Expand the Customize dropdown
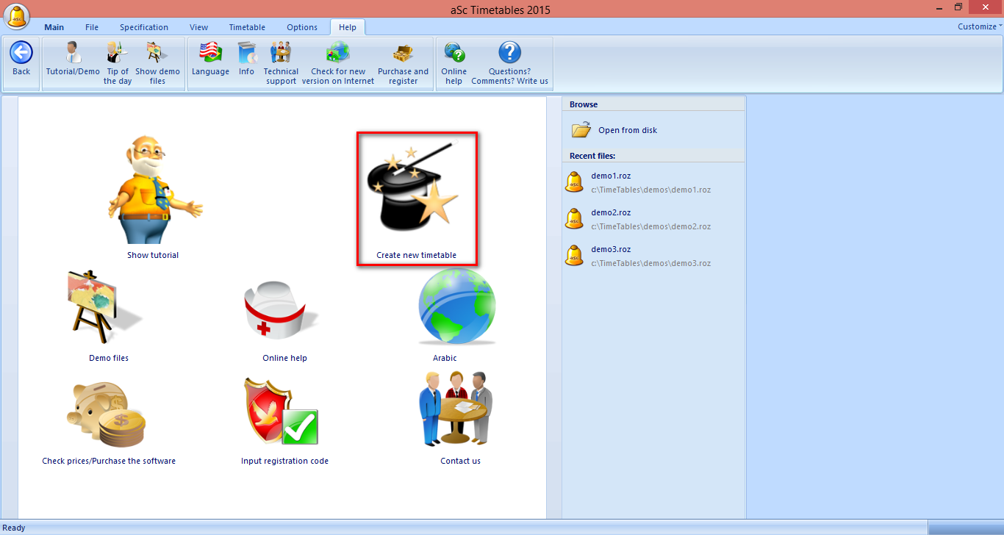Screen dimensions: 1004x535 [980, 26]
